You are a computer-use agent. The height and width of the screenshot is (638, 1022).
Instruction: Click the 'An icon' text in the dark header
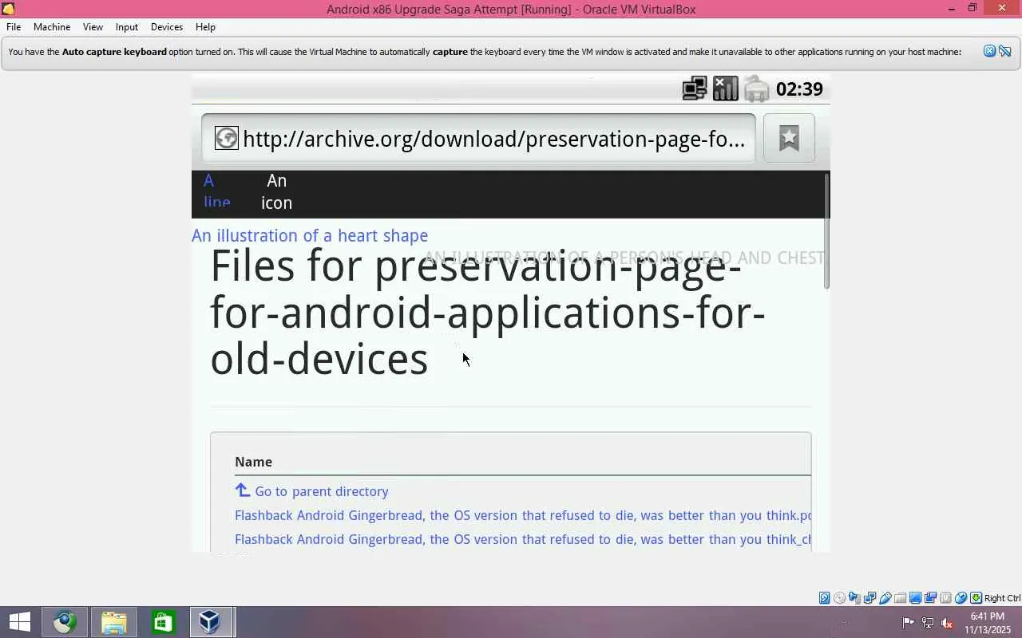click(276, 191)
